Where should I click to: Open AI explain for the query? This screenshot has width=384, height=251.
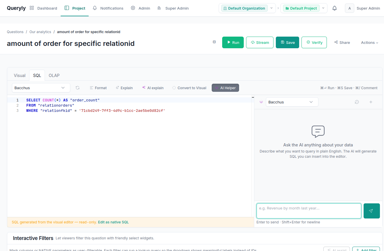(x=143, y=88)
